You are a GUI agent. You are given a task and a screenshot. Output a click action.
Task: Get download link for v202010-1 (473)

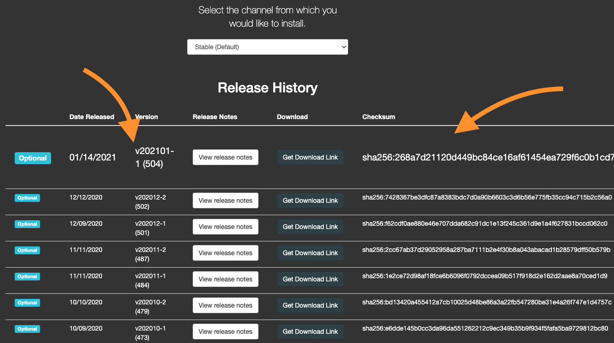(x=310, y=331)
